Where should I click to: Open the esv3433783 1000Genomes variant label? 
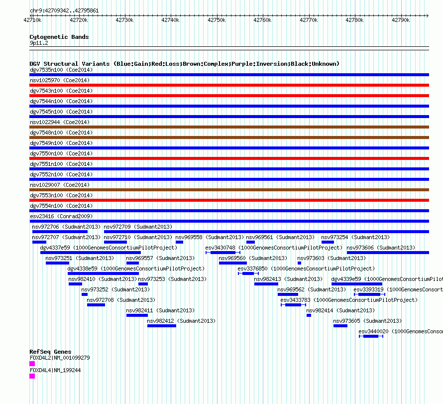(x=349, y=300)
